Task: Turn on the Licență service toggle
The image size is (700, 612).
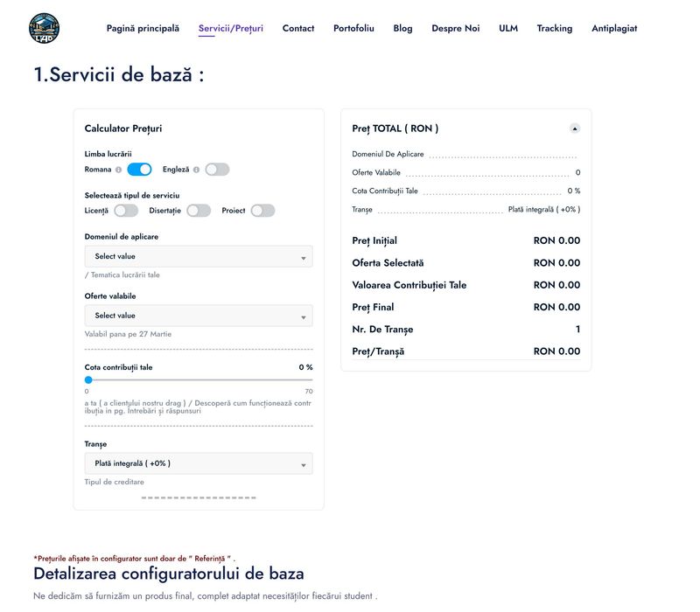Action: point(126,211)
